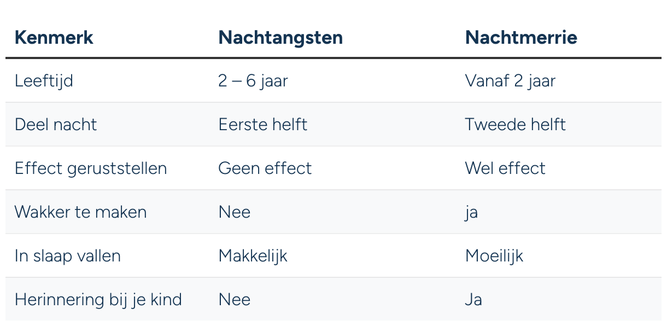Click the Kenmerk column header

pos(54,38)
